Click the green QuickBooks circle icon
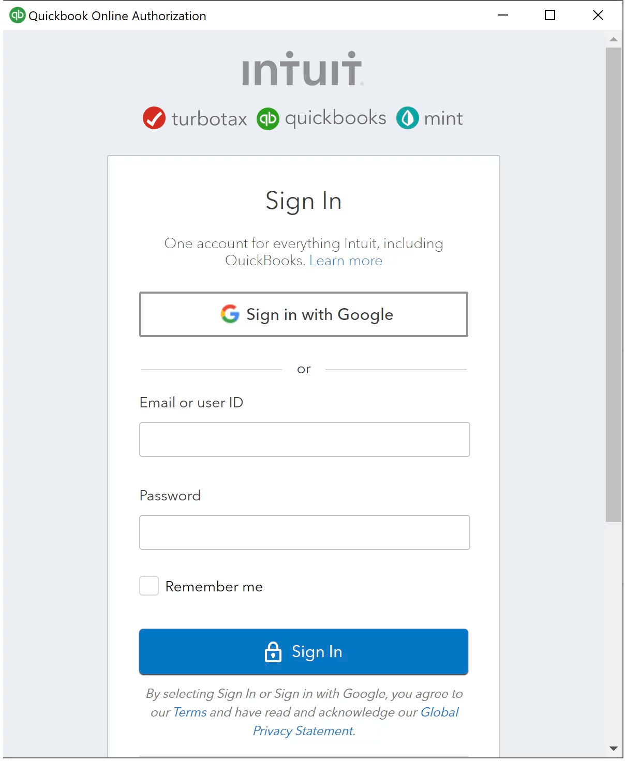This screenshot has width=625, height=762. (x=268, y=118)
